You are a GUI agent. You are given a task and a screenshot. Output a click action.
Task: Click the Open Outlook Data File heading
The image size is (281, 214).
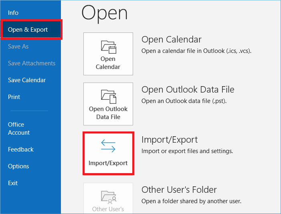pyautogui.click(x=188, y=89)
